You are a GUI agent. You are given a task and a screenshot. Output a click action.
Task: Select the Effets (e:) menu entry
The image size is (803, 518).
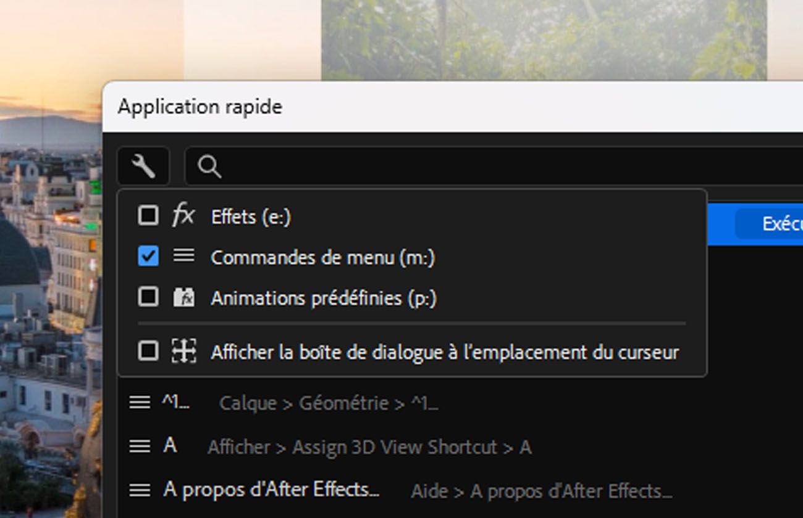click(251, 217)
